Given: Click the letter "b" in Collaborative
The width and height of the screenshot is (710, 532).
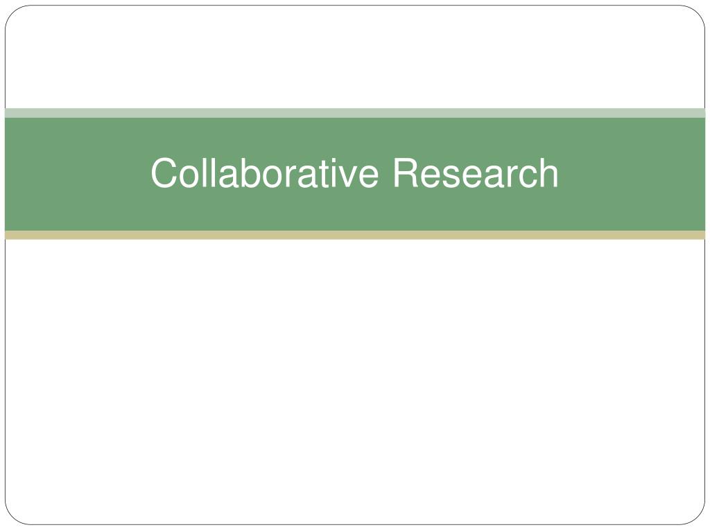Looking at the screenshot, I should click(x=250, y=172).
